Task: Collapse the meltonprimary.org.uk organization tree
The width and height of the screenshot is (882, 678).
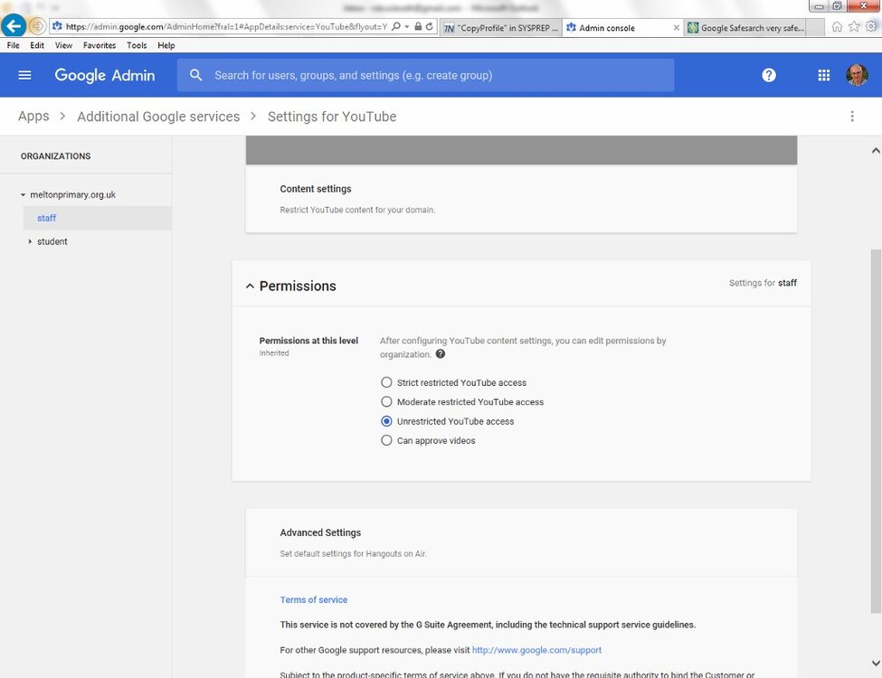Action: pos(23,195)
